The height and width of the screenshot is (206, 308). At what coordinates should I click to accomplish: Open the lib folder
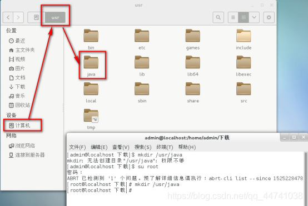point(142,66)
